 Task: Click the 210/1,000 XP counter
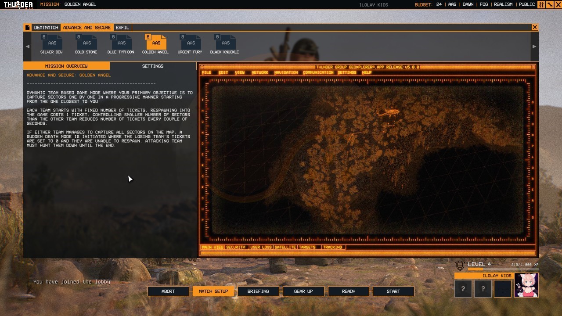tap(525, 265)
